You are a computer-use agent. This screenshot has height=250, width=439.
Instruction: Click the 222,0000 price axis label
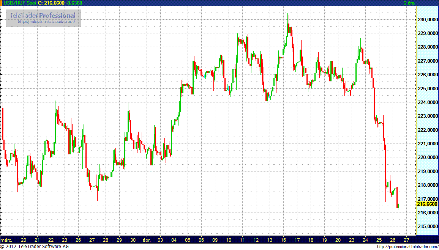pyautogui.click(x=428, y=130)
